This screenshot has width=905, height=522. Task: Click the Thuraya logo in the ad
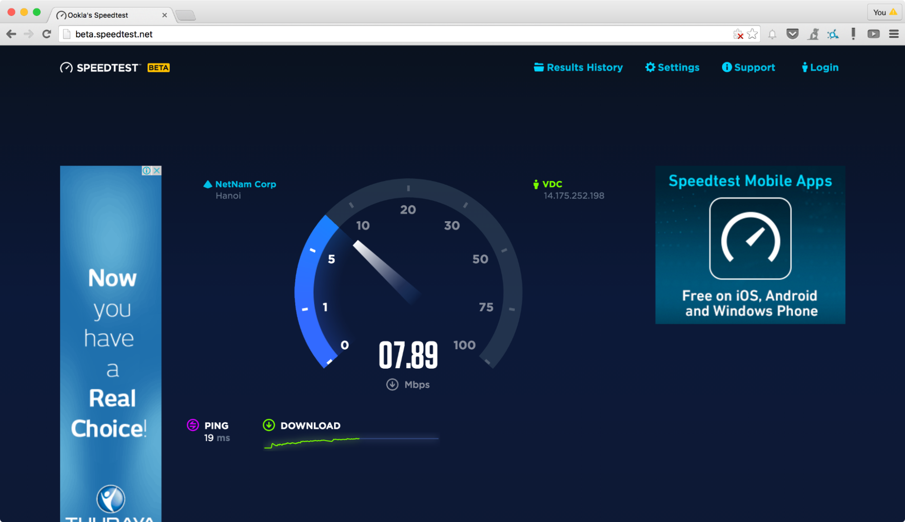click(x=111, y=503)
